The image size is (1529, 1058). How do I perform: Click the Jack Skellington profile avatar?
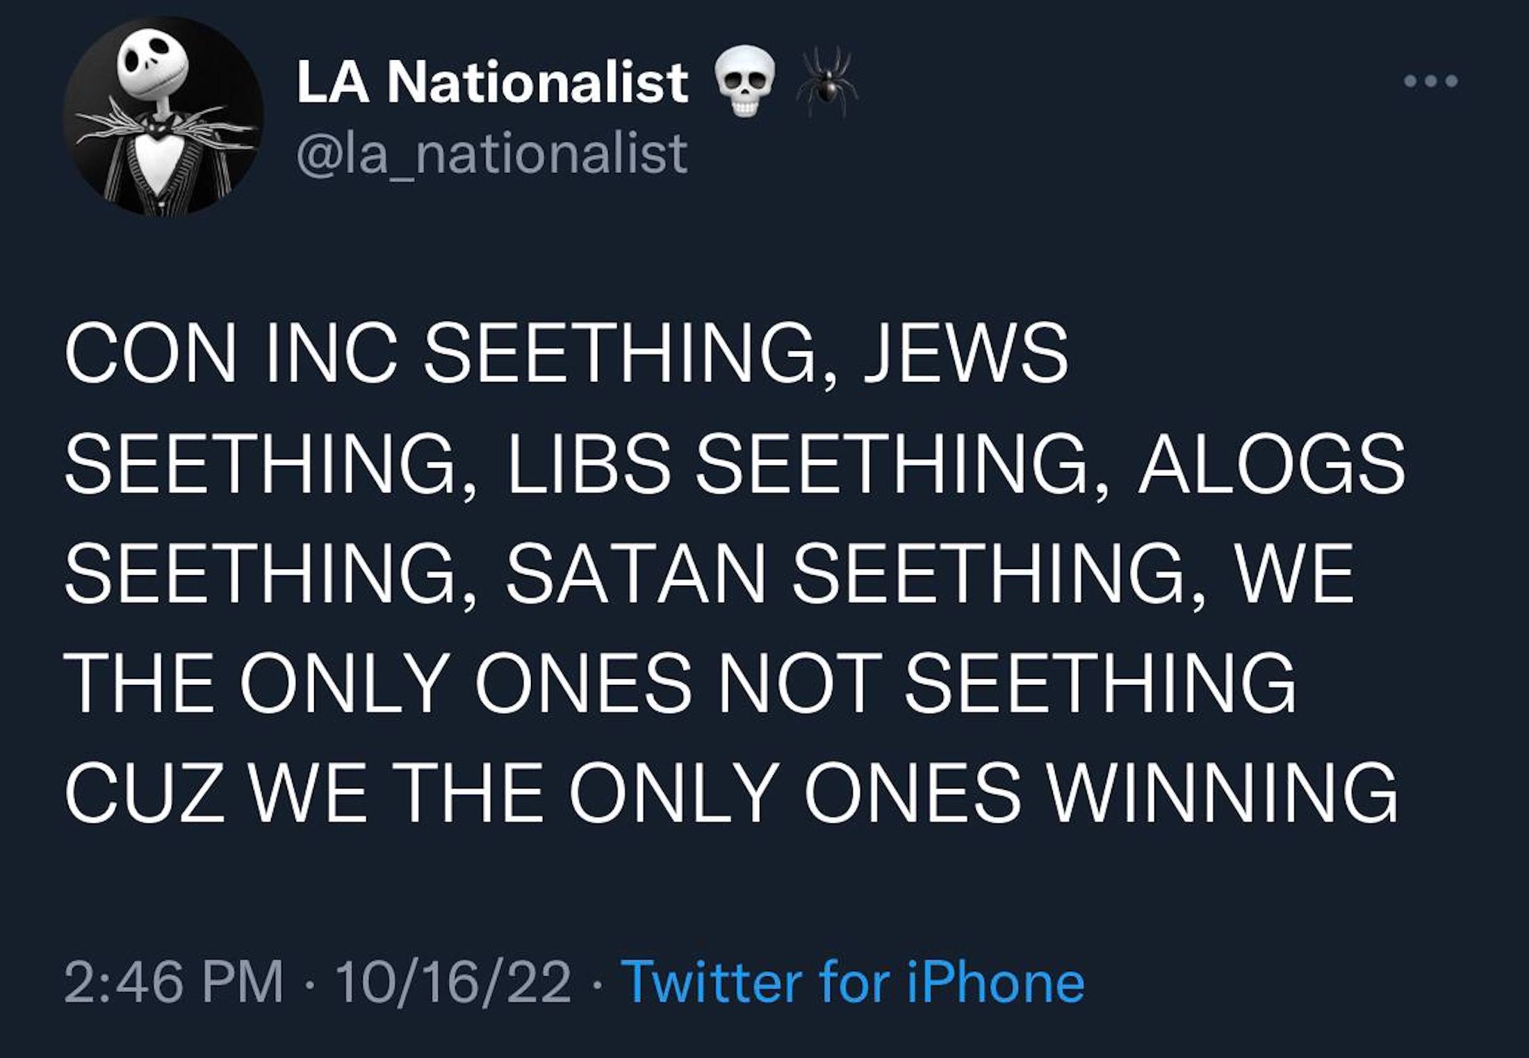pos(163,116)
